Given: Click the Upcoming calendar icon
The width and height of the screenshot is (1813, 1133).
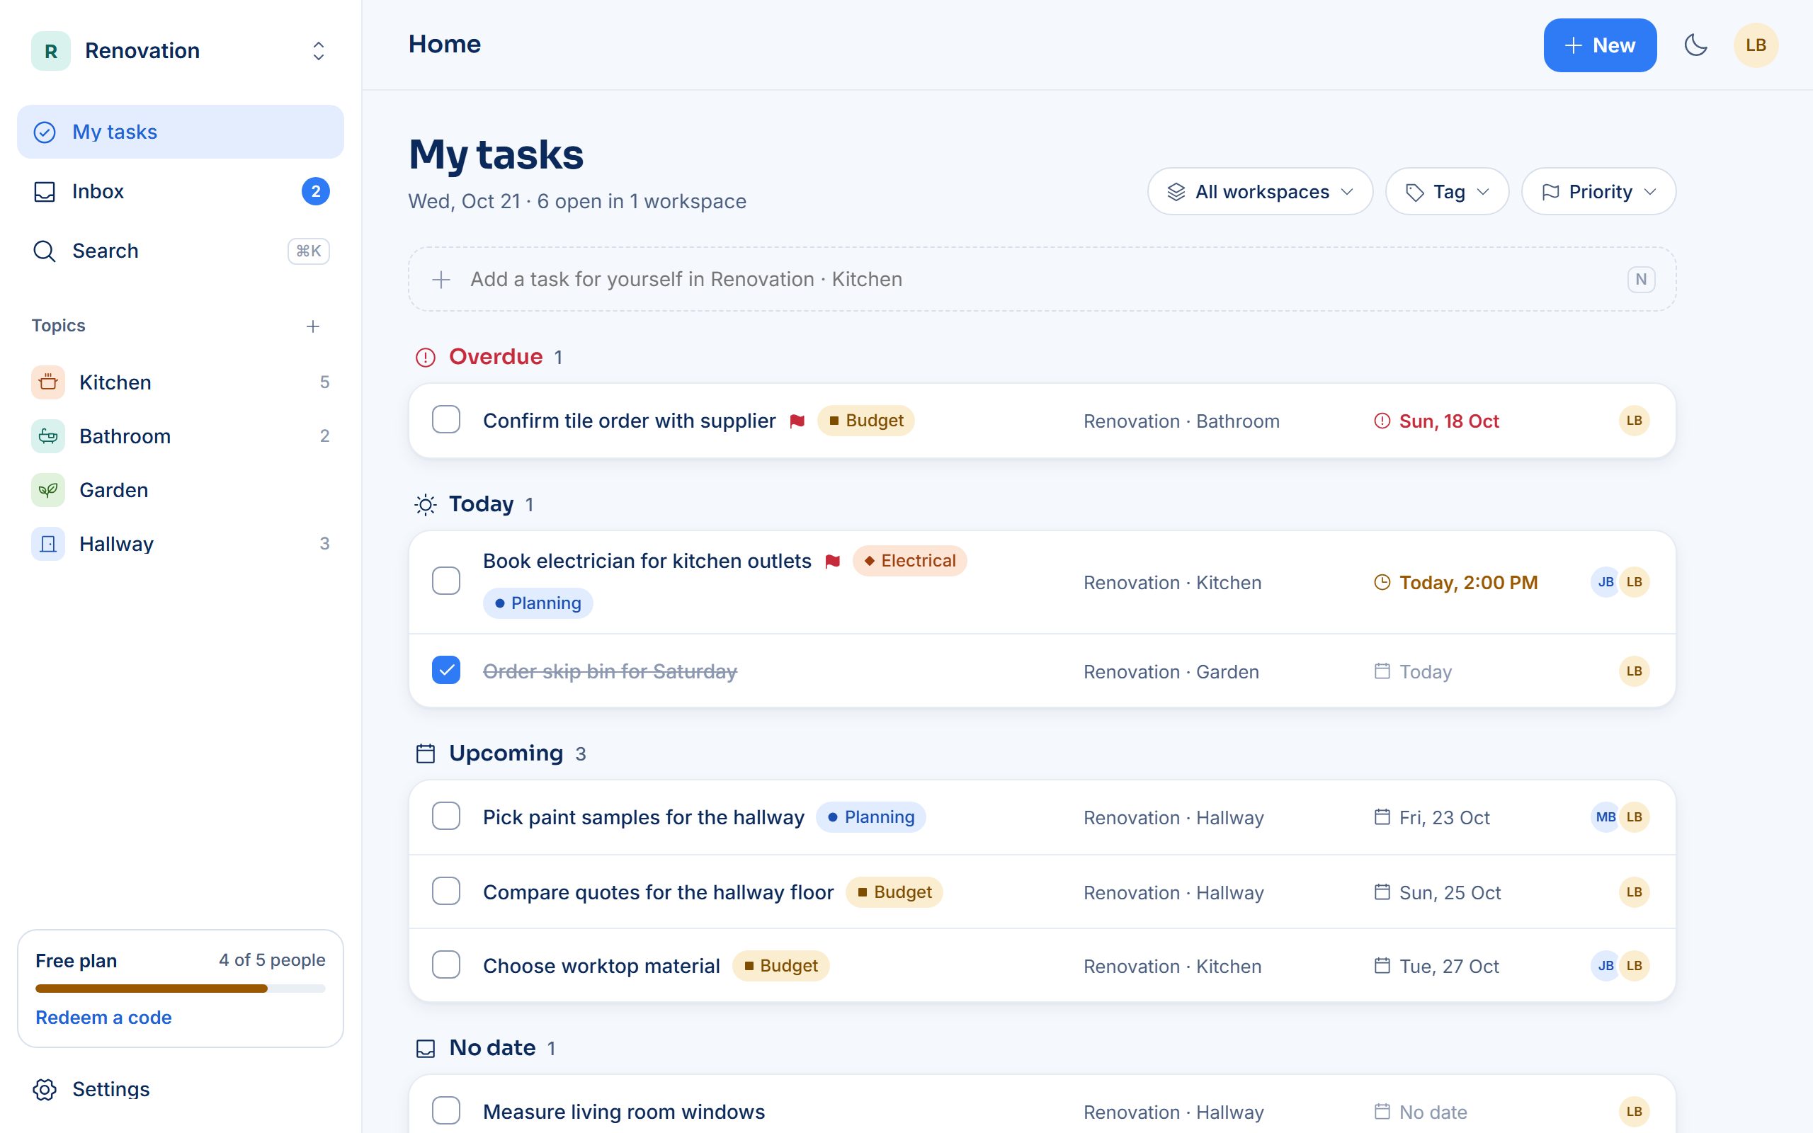Looking at the screenshot, I should (x=426, y=754).
